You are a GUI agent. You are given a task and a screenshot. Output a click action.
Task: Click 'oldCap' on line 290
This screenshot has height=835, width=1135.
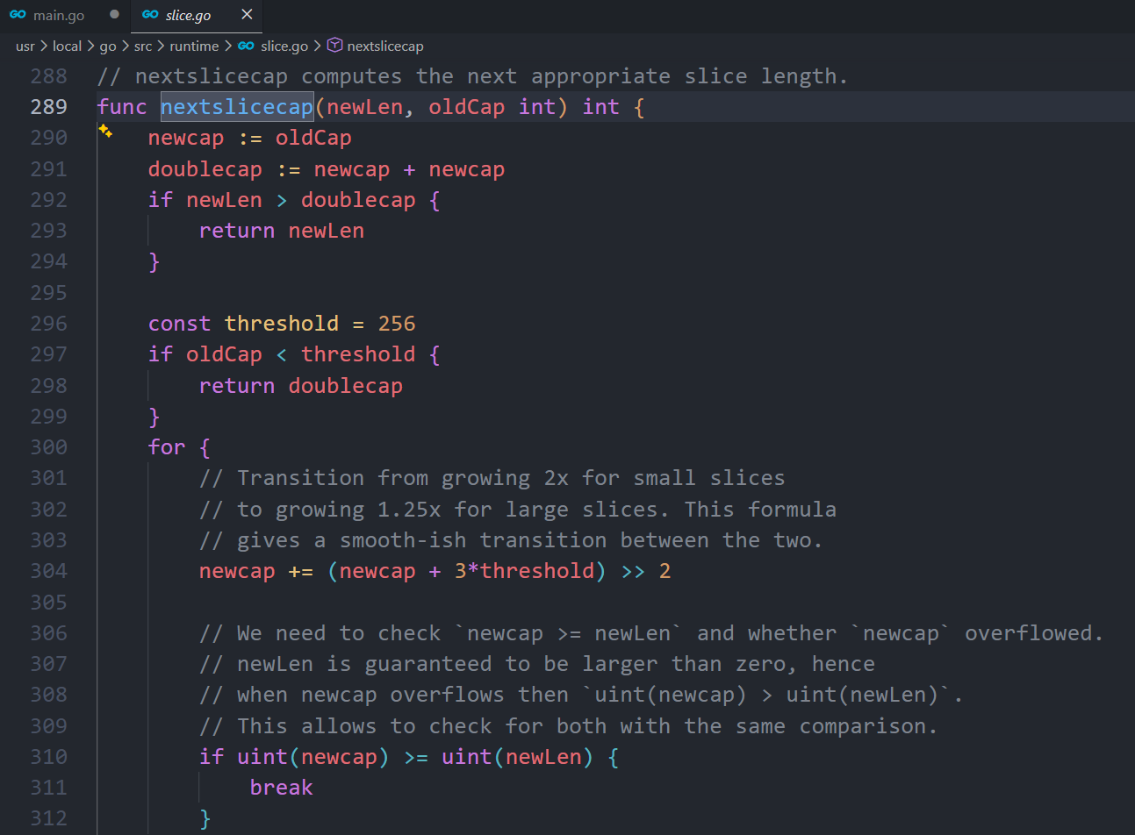313,138
